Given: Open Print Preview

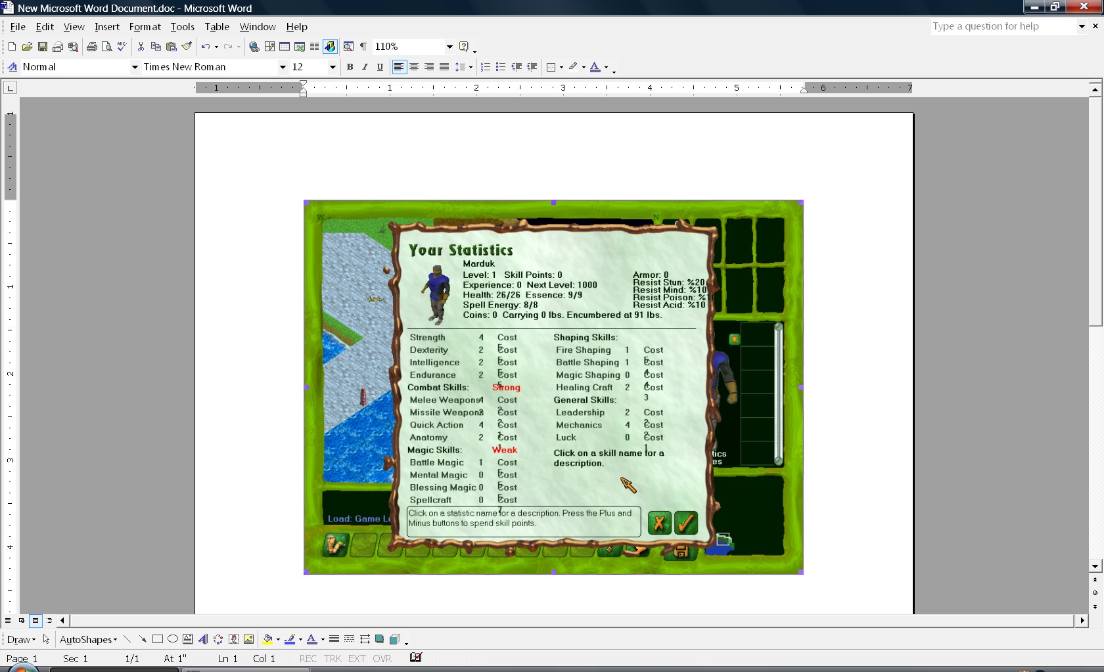Looking at the screenshot, I should [x=106, y=47].
